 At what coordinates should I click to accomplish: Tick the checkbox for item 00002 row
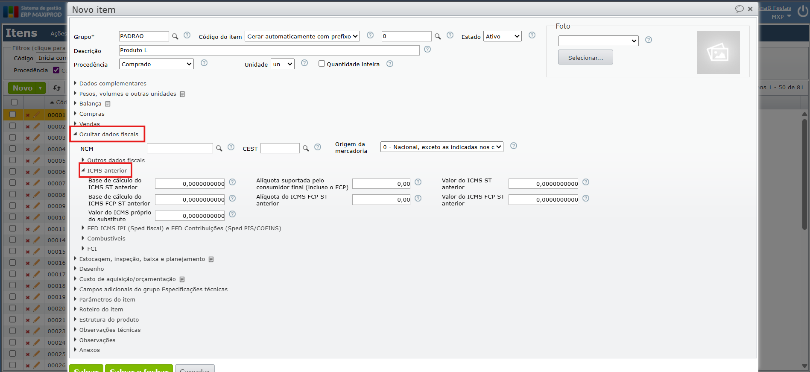pos(13,126)
